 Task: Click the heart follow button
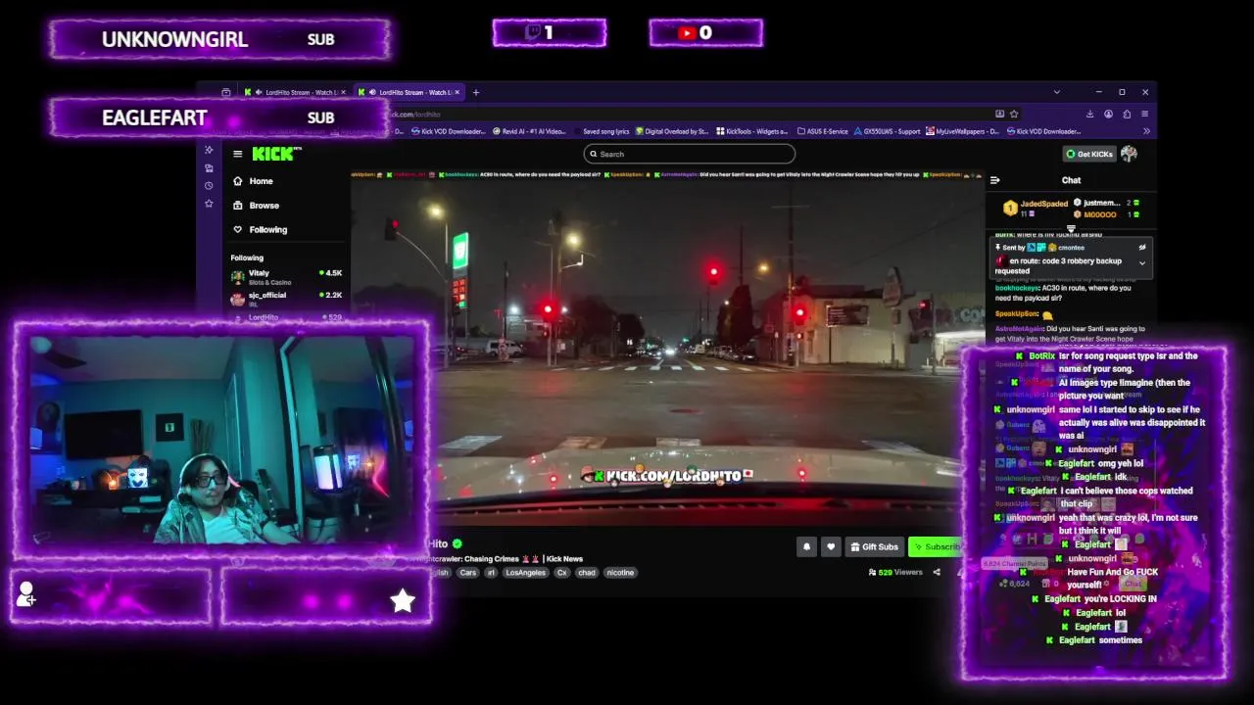831,546
